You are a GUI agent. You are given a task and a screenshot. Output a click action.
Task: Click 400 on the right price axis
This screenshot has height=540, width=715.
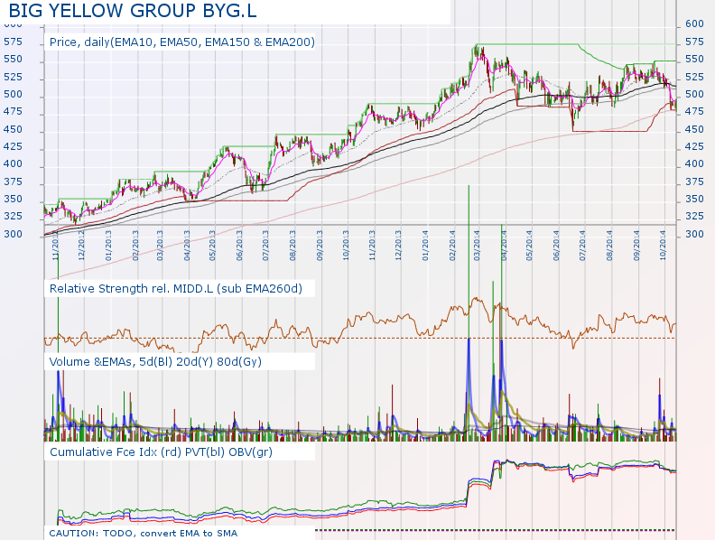[x=694, y=163]
